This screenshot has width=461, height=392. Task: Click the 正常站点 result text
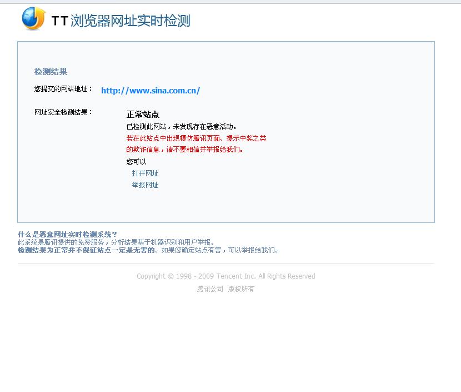[143, 114]
